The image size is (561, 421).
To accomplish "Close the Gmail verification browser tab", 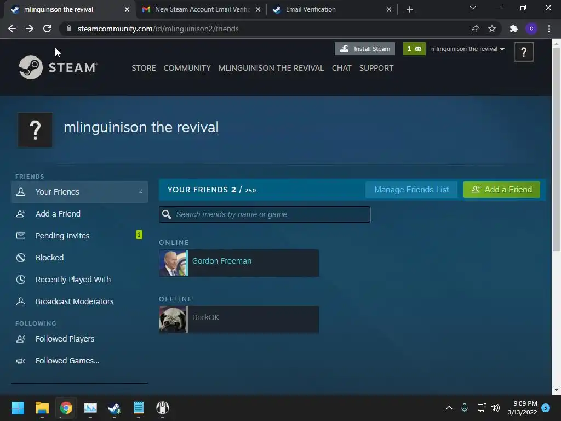I will click(258, 9).
